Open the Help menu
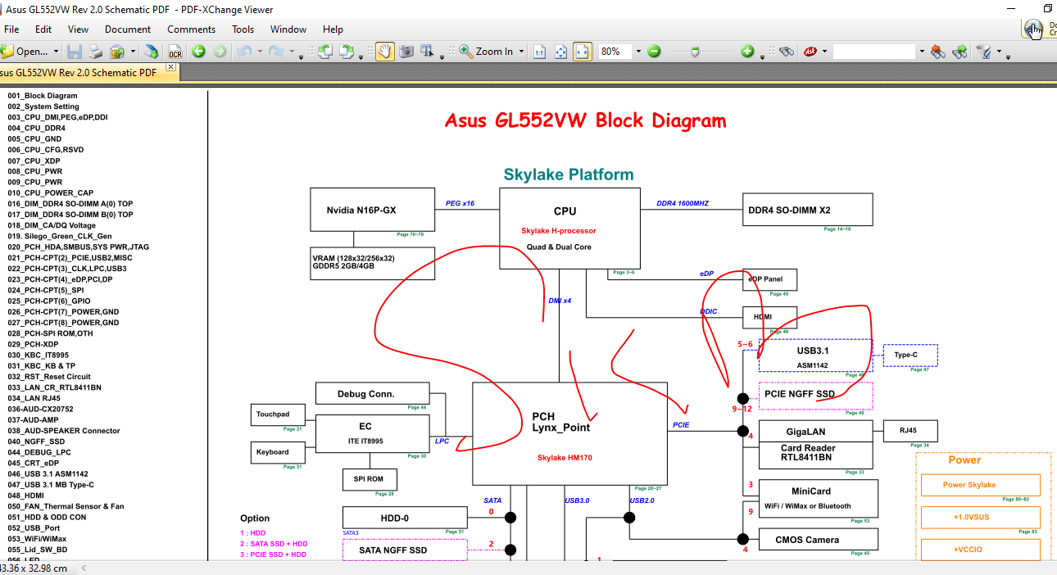 coord(333,29)
